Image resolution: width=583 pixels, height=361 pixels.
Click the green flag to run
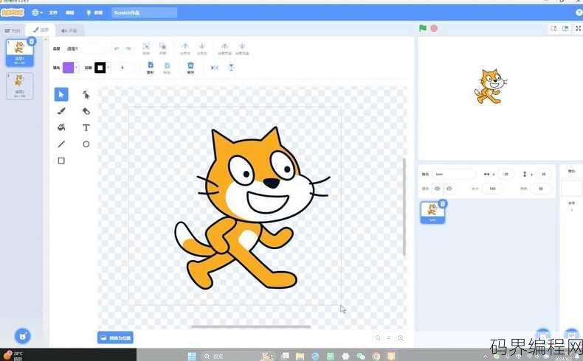pyautogui.click(x=423, y=28)
